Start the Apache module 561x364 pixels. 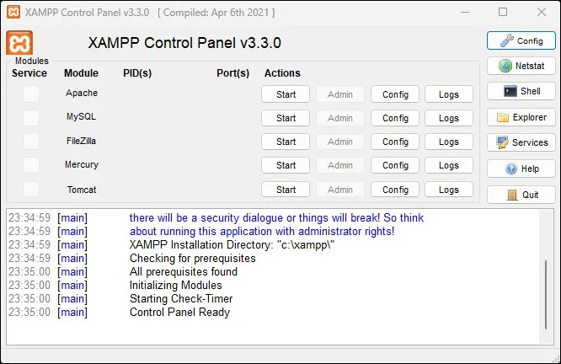click(286, 94)
